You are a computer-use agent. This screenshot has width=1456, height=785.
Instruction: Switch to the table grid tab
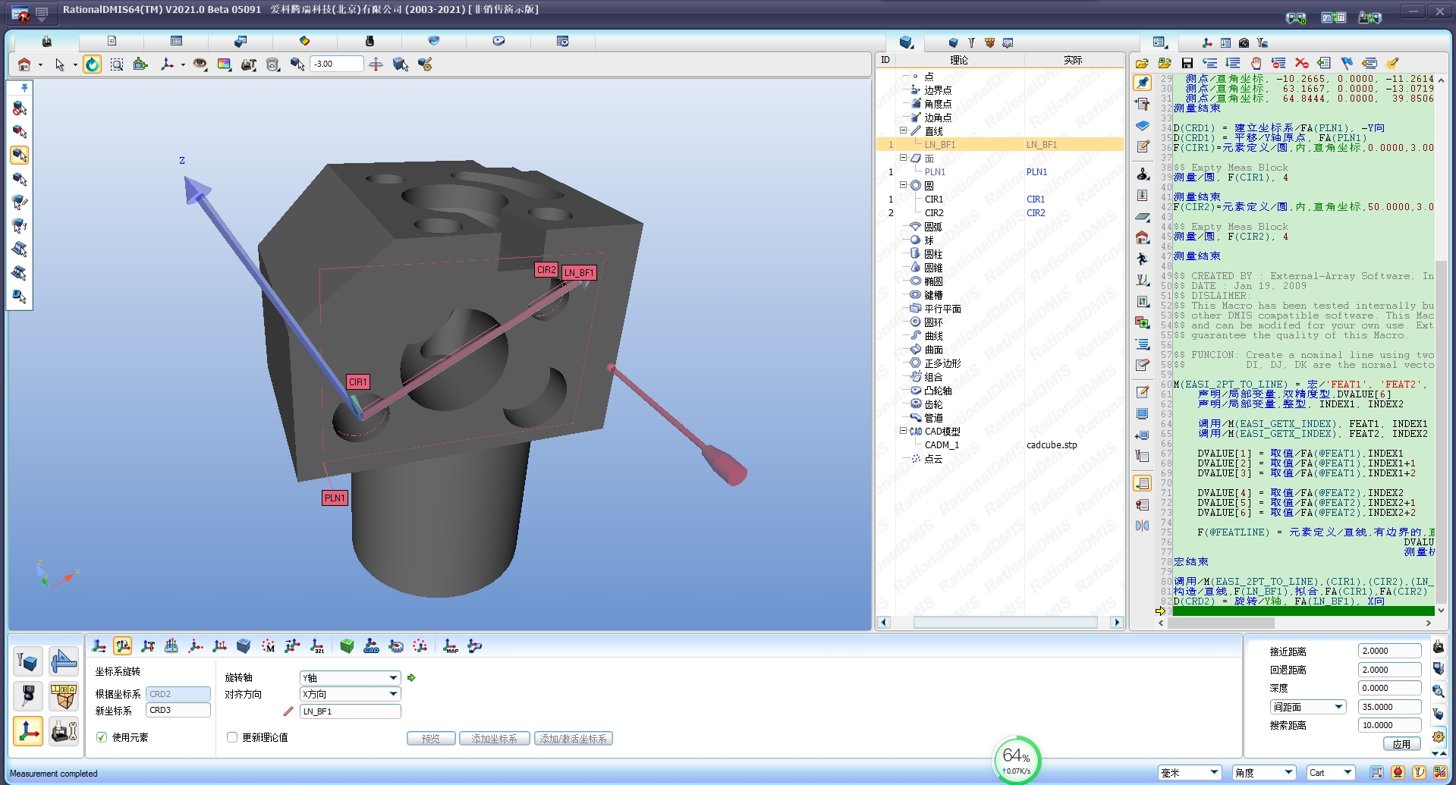pos(176,41)
